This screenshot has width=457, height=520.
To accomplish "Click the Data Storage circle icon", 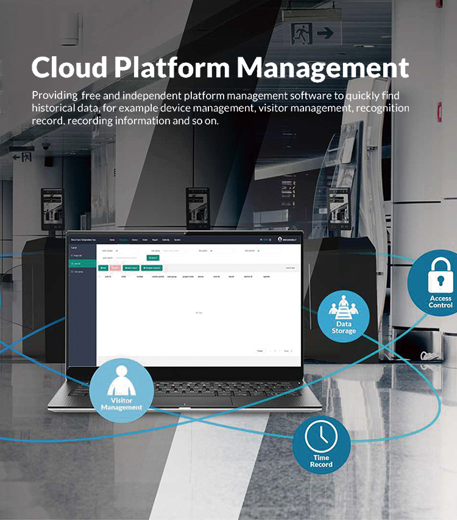I will coord(344,308).
